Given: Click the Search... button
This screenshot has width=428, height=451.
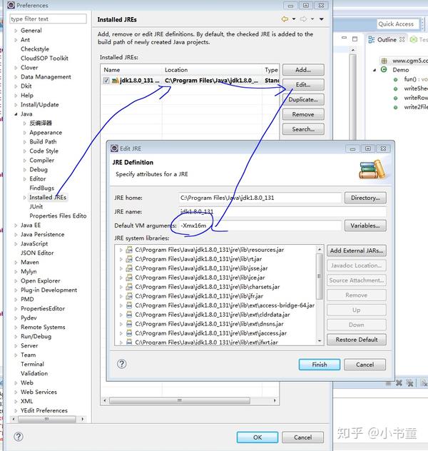Looking at the screenshot, I should tap(303, 129).
